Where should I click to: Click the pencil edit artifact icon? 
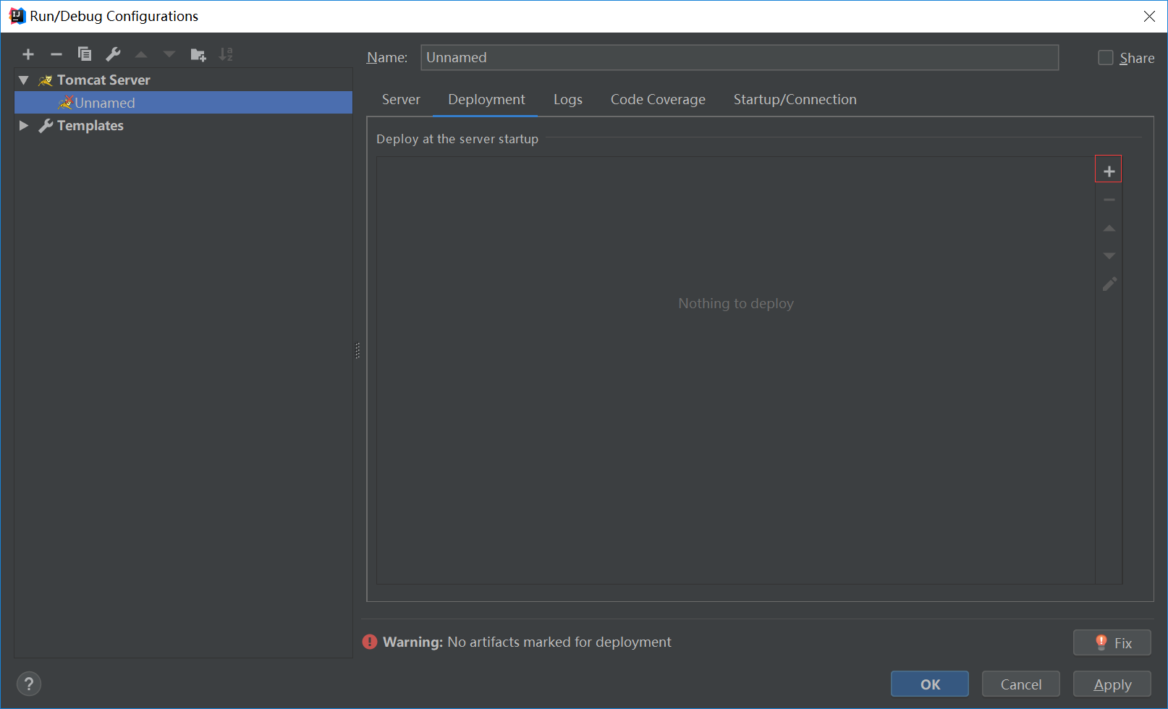point(1109,284)
